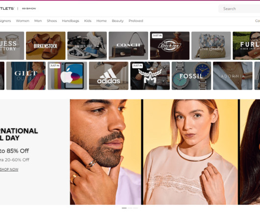The height and width of the screenshot is (217, 260).
Task: Open the Beauty category
Action: 118,21
